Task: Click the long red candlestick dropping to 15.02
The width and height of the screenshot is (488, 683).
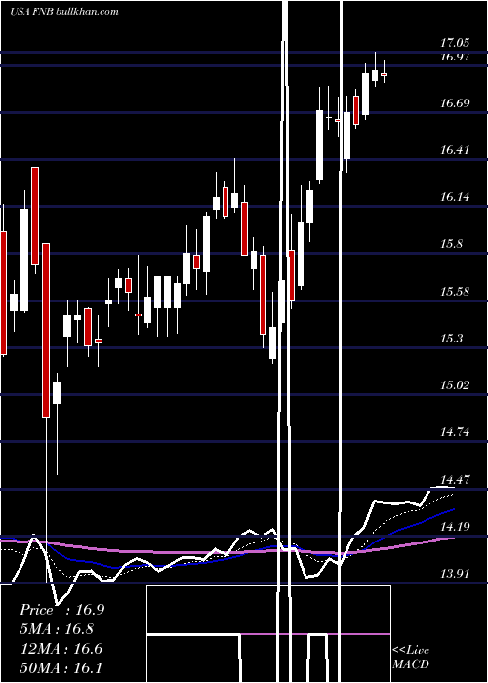Action: click(46, 330)
